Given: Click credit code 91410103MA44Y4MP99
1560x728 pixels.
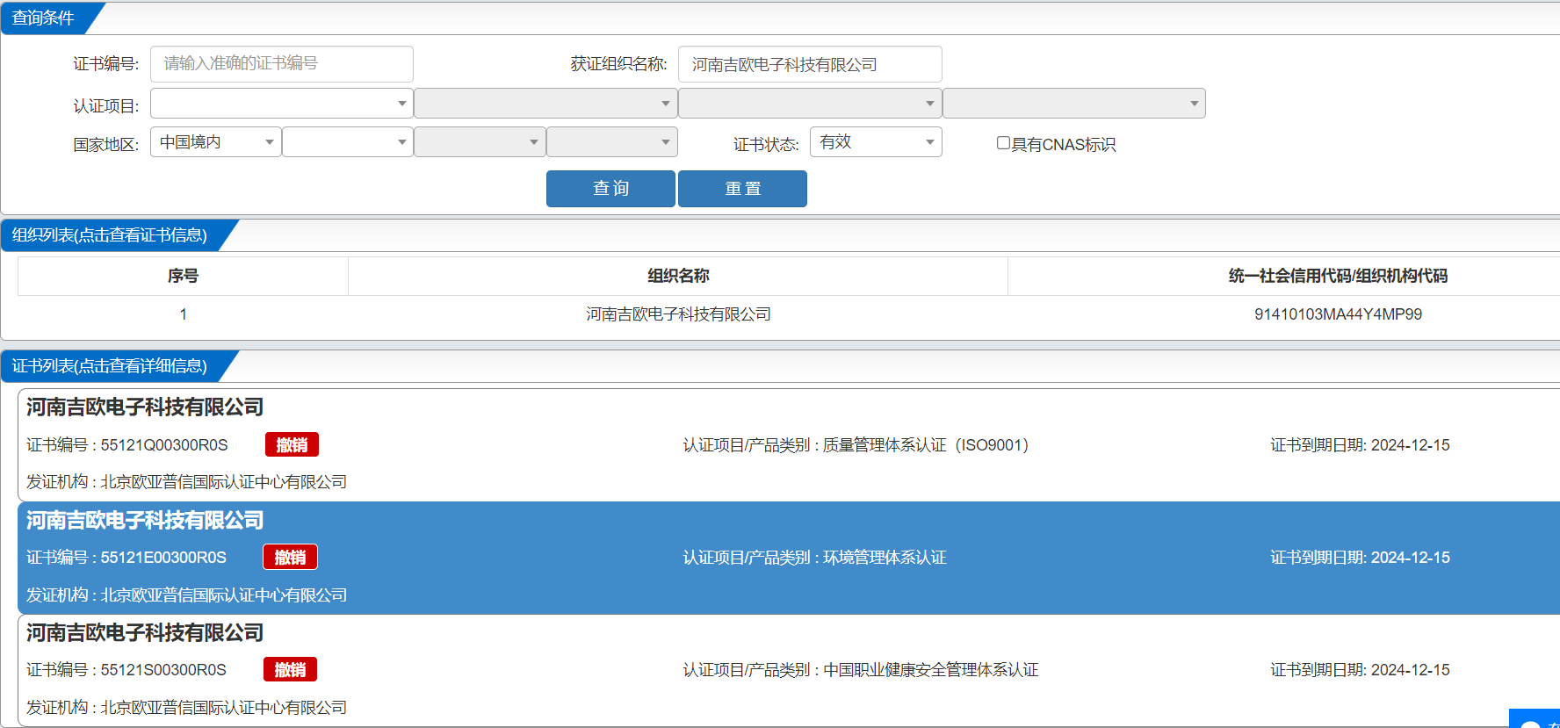Looking at the screenshot, I should pyautogui.click(x=1338, y=314).
